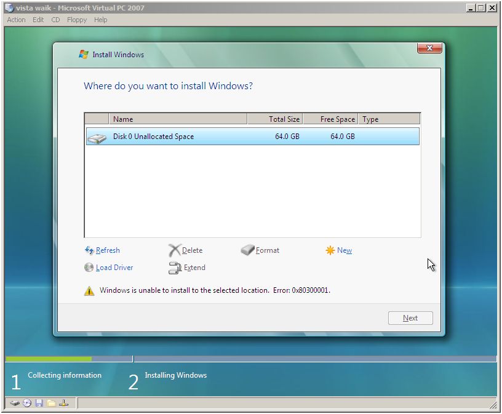502x414 pixels.
Task: Click the New partition link
Action: pos(345,250)
